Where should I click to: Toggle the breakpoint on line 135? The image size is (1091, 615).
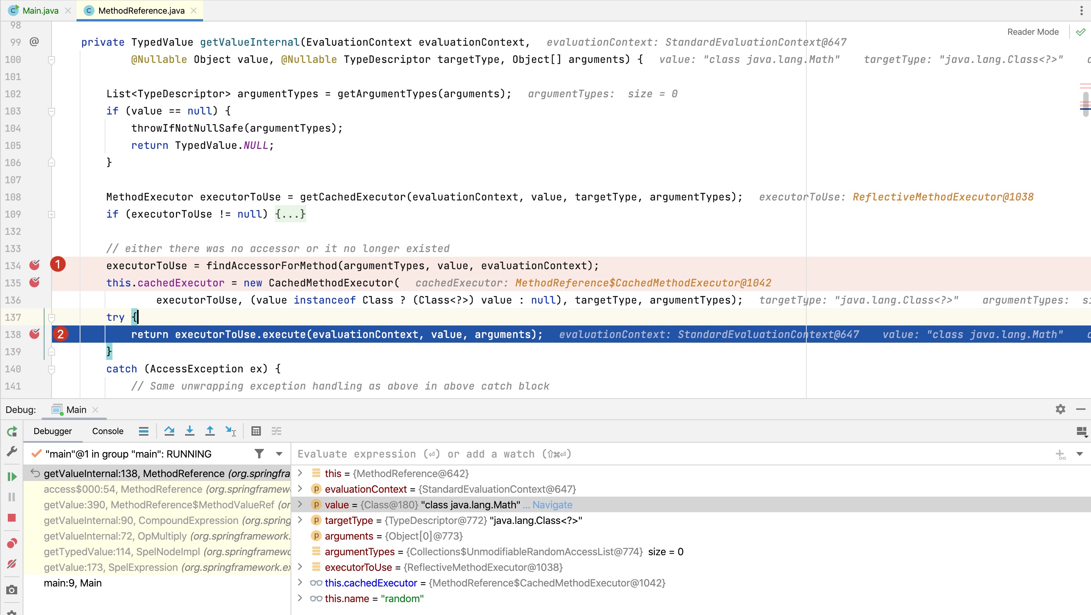pyautogui.click(x=34, y=282)
